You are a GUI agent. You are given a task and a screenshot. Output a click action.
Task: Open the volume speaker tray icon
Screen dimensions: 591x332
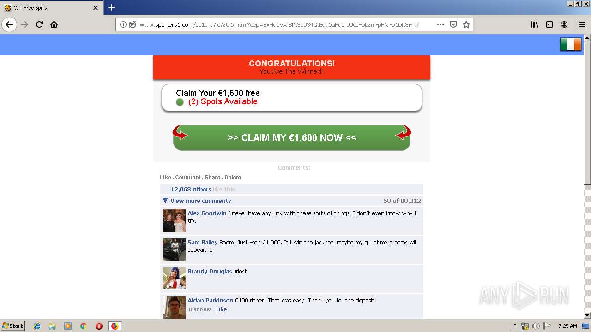coord(536,326)
